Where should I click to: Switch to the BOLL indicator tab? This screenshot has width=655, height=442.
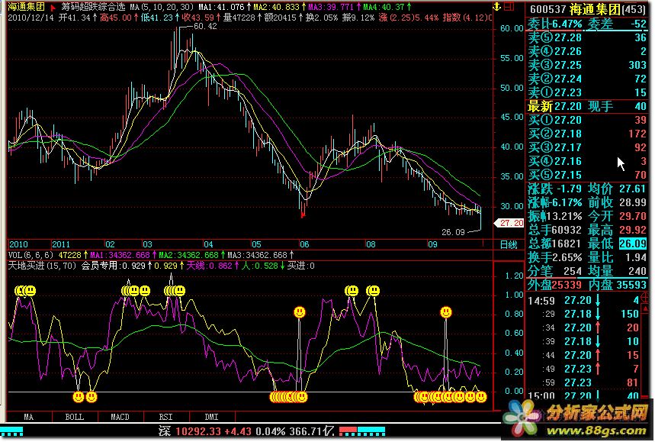(75, 417)
